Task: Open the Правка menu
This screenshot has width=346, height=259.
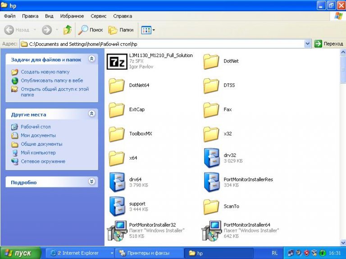Action: click(x=30, y=16)
